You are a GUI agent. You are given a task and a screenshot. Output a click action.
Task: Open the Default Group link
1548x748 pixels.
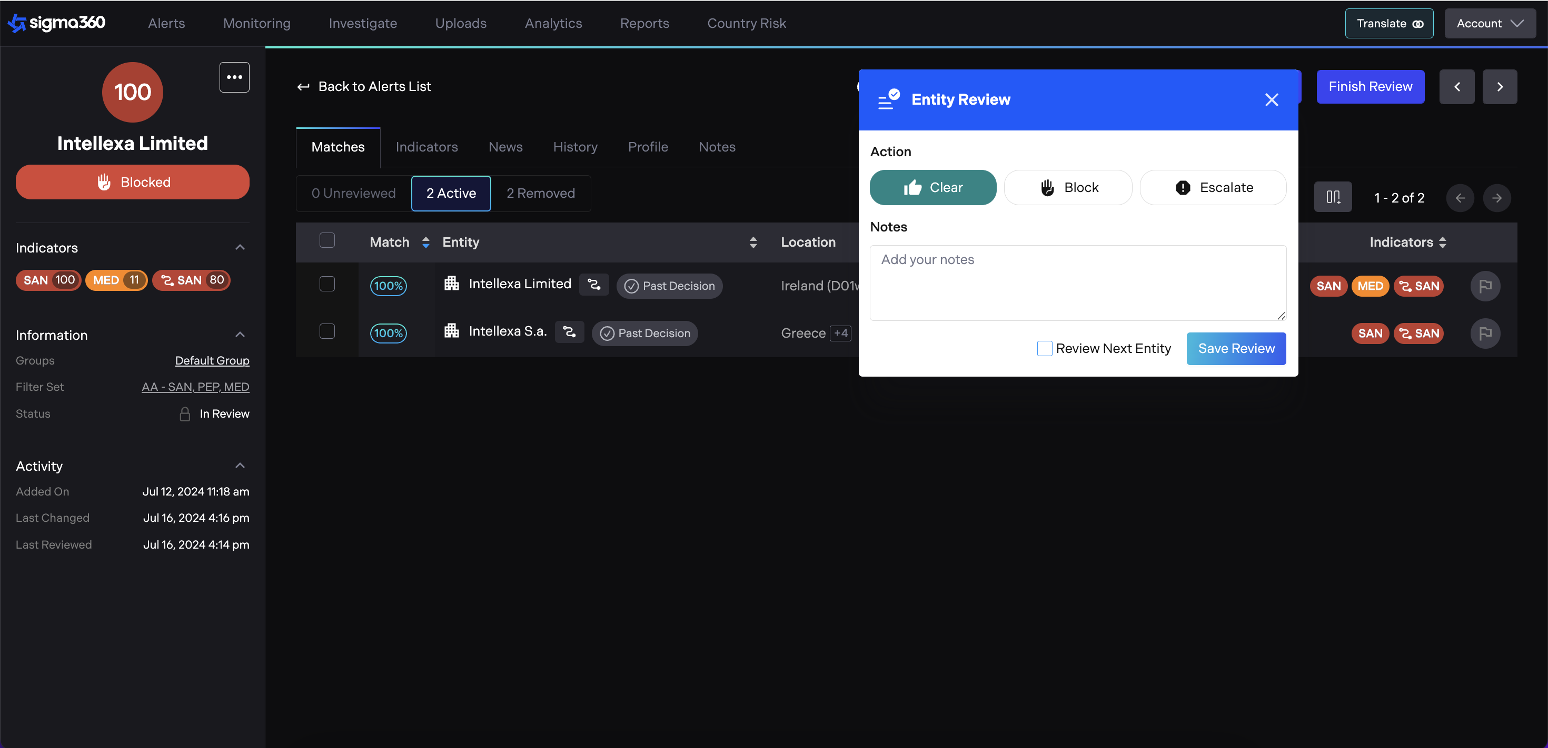[212, 360]
